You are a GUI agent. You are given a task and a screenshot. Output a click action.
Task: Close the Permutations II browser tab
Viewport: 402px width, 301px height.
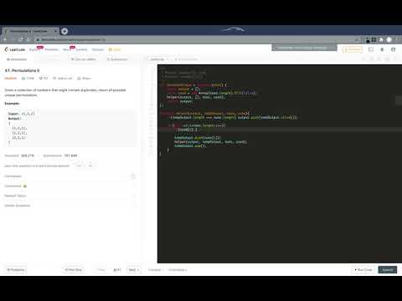[55, 31]
